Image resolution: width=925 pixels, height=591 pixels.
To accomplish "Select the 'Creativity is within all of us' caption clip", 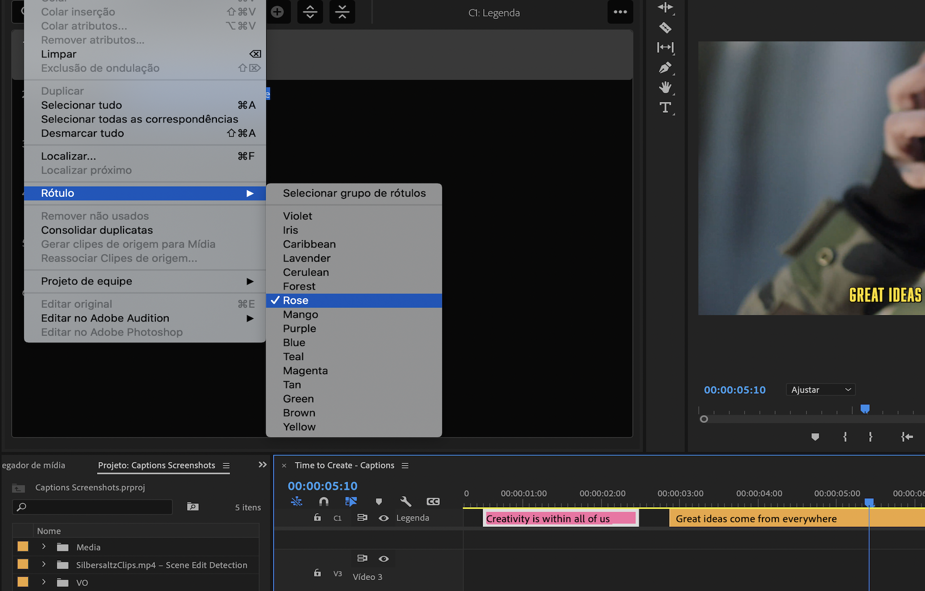I will [x=560, y=519].
